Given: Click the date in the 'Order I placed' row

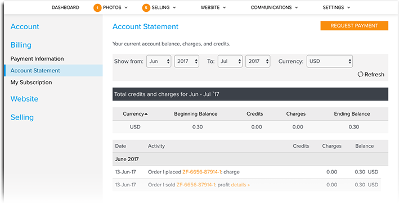Looking at the screenshot, I should click(x=125, y=172).
